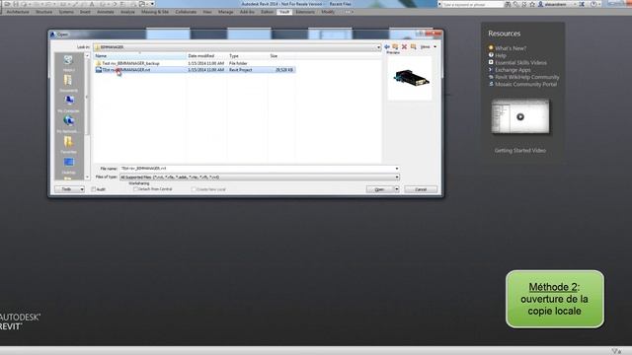Screen dimensions: 632x355
Task: Click the File name input field
Action: [257, 169]
